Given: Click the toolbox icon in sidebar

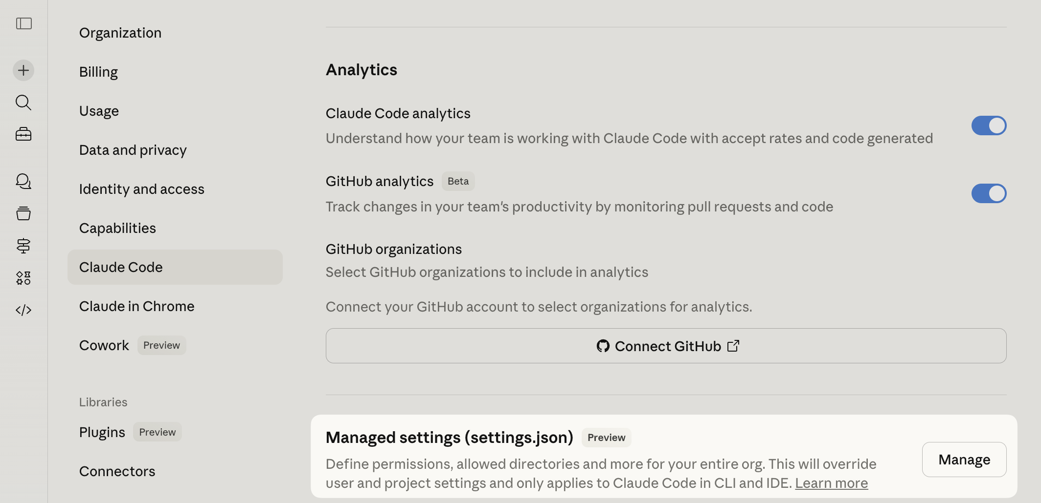Looking at the screenshot, I should pyautogui.click(x=23, y=134).
